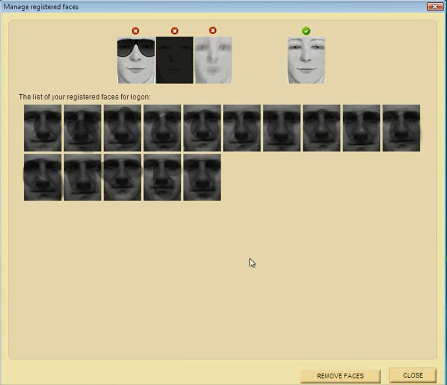Select second registered face in top row
This screenshot has width=447, height=385.
[x=82, y=128]
